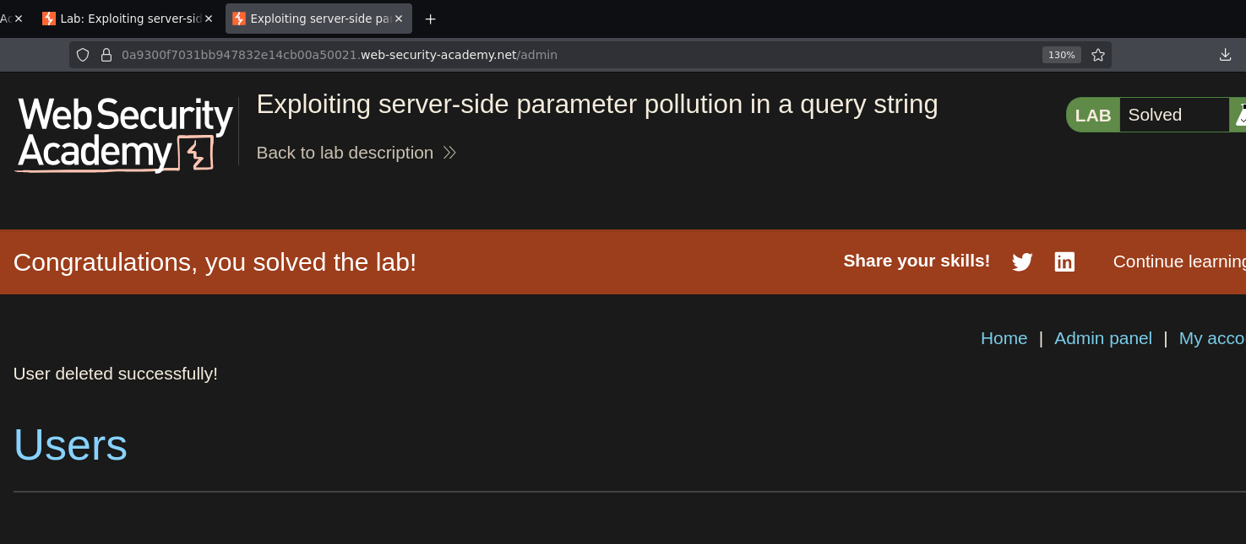Viewport: 1246px width, 544px height.
Task: Close the 'Lab: Exploiting server-side' tab
Action: [209, 19]
